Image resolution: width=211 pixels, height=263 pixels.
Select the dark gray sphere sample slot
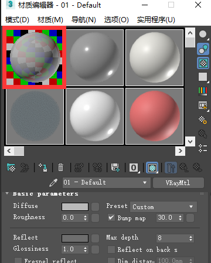(x=95, y=57)
